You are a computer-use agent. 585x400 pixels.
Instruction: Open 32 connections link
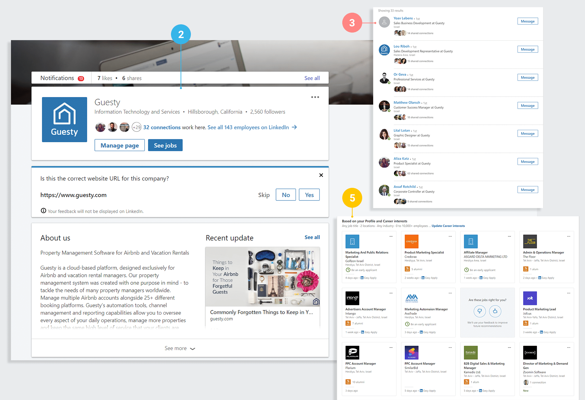(162, 127)
